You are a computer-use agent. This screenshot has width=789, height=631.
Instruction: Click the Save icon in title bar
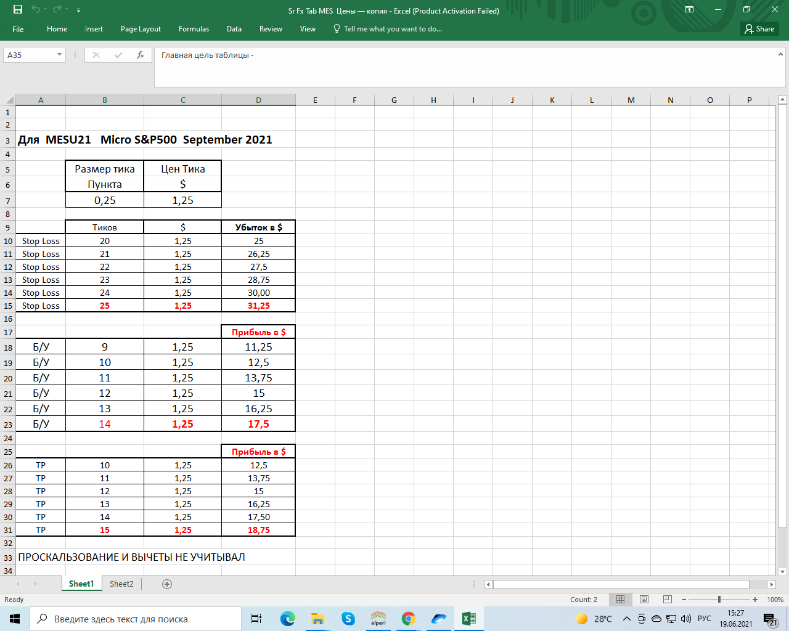coord(18,10)
